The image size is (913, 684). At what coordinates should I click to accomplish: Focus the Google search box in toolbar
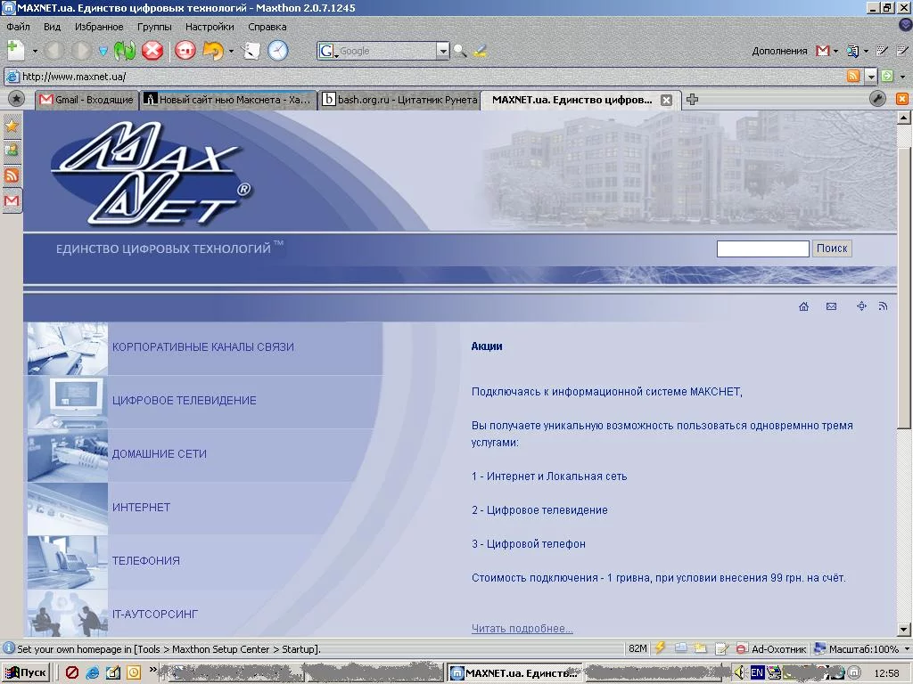point(387,51)
